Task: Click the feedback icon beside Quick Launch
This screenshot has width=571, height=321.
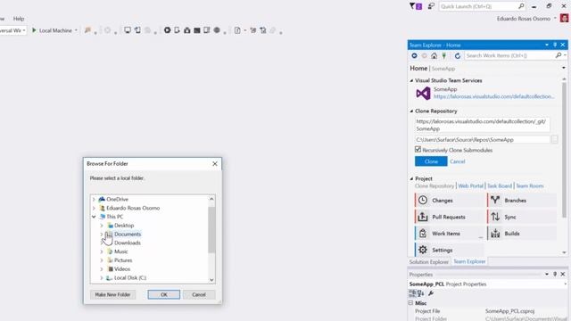Action: pos(431,6)
